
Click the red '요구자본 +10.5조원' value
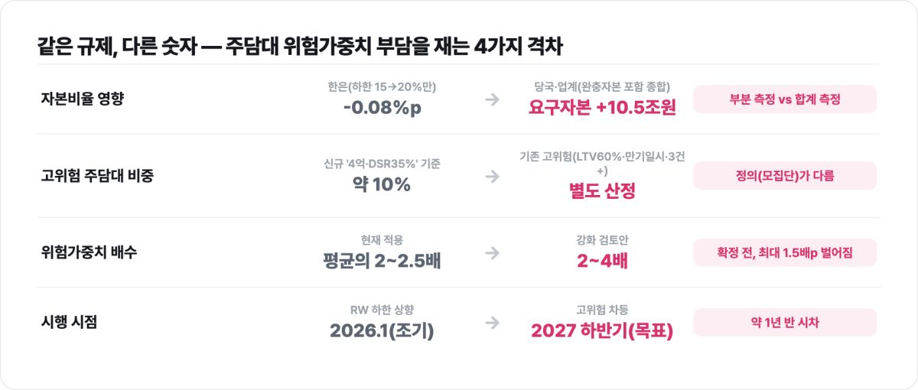pos(603,108)
